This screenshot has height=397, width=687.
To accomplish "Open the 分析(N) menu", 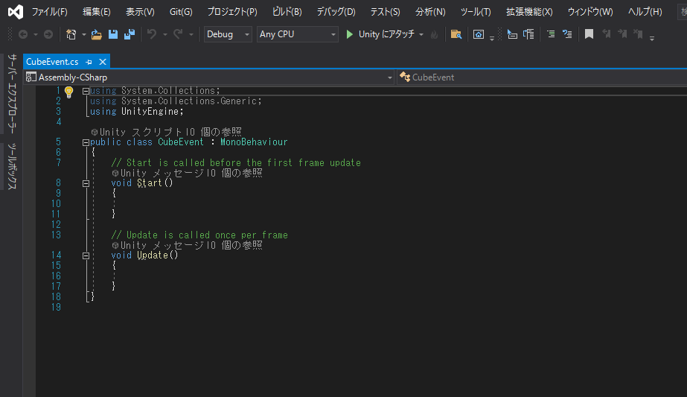I will pyautogui.click(x=430, y=12).
